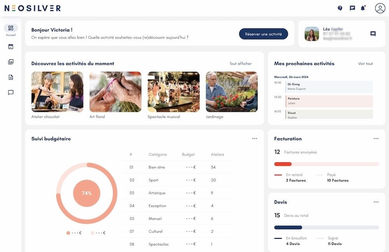Check notifications via the bell icon
The height and width of the screenshot is (252, 389).
coord(363,8)
